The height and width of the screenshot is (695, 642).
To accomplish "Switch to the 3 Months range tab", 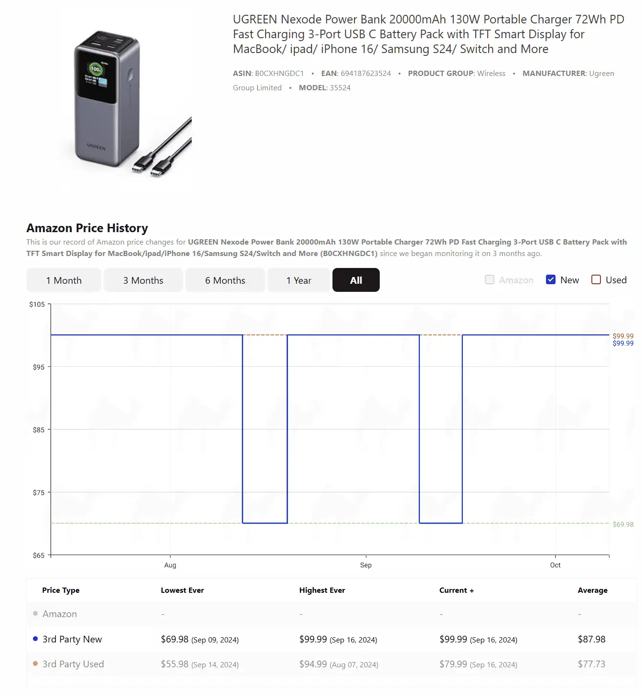I will click(x=143, y=280).
